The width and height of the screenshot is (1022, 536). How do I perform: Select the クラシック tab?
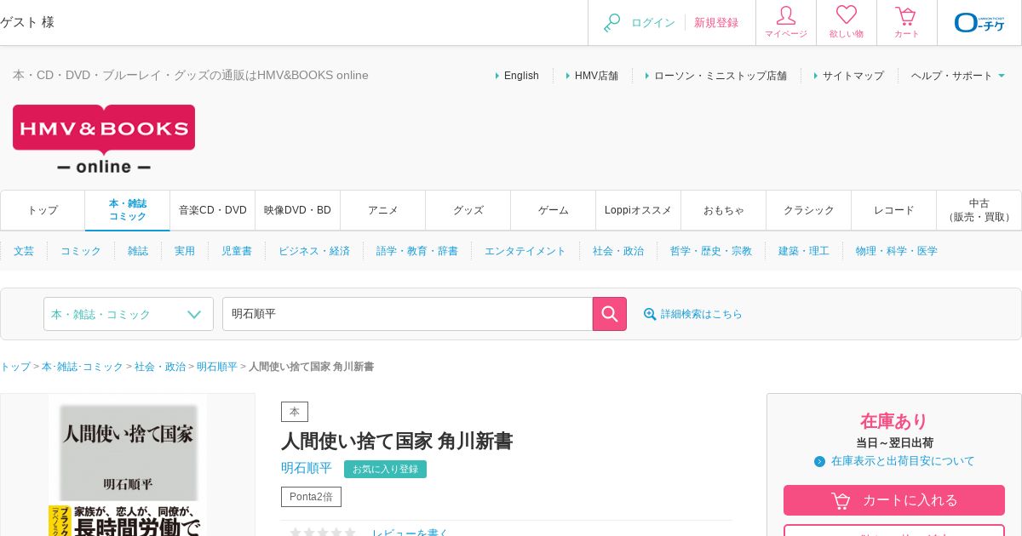(x=809, y=210)
